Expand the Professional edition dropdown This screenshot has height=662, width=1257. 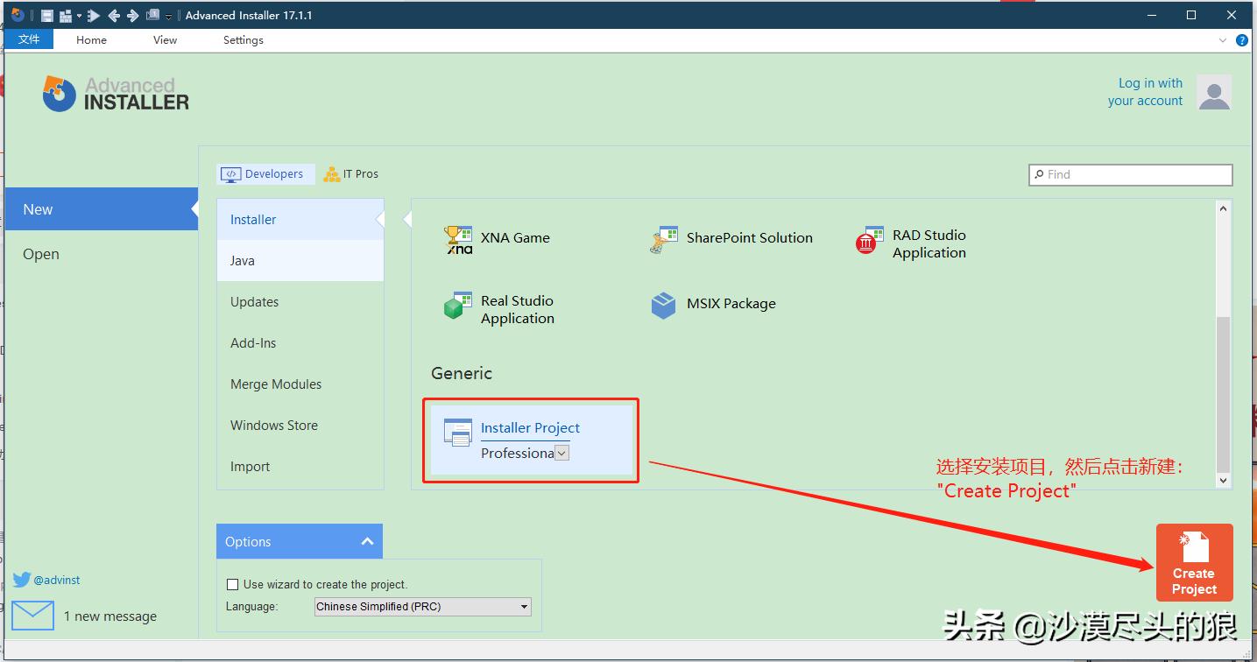pos(562,453)
